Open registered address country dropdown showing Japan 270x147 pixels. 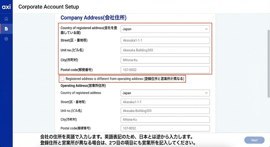click(165, 29)
